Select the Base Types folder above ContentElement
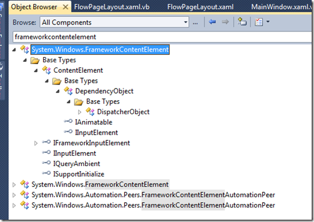 [59, 60]
